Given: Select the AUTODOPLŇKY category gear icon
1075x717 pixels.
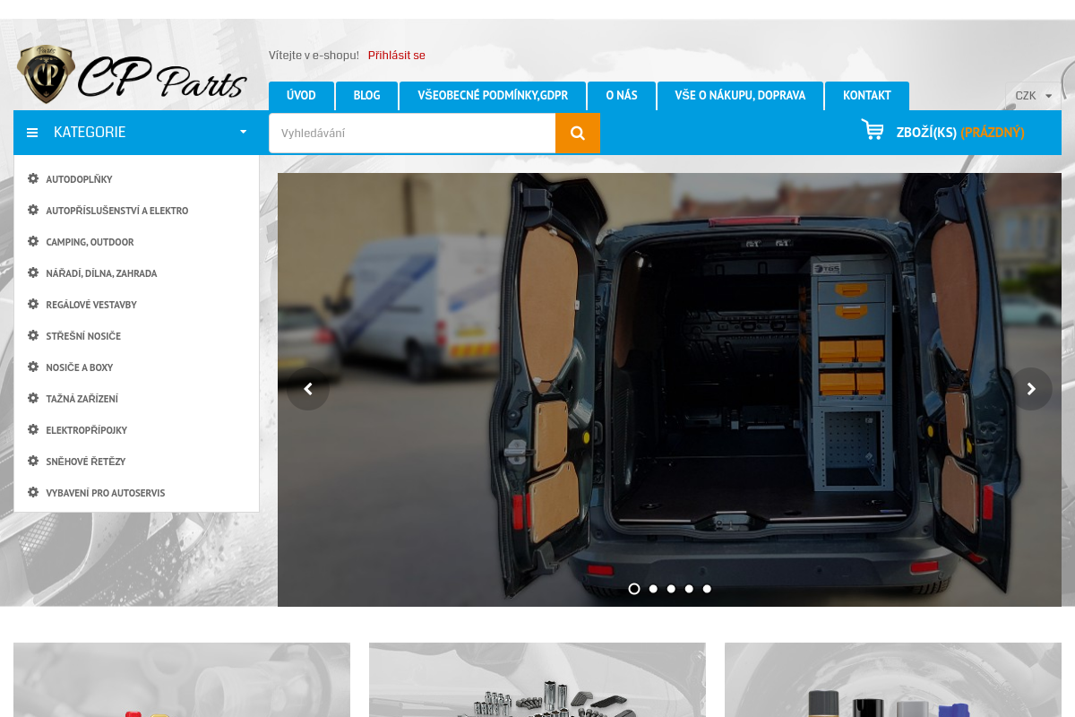Looking at the screenshot, I should [33, 178].
